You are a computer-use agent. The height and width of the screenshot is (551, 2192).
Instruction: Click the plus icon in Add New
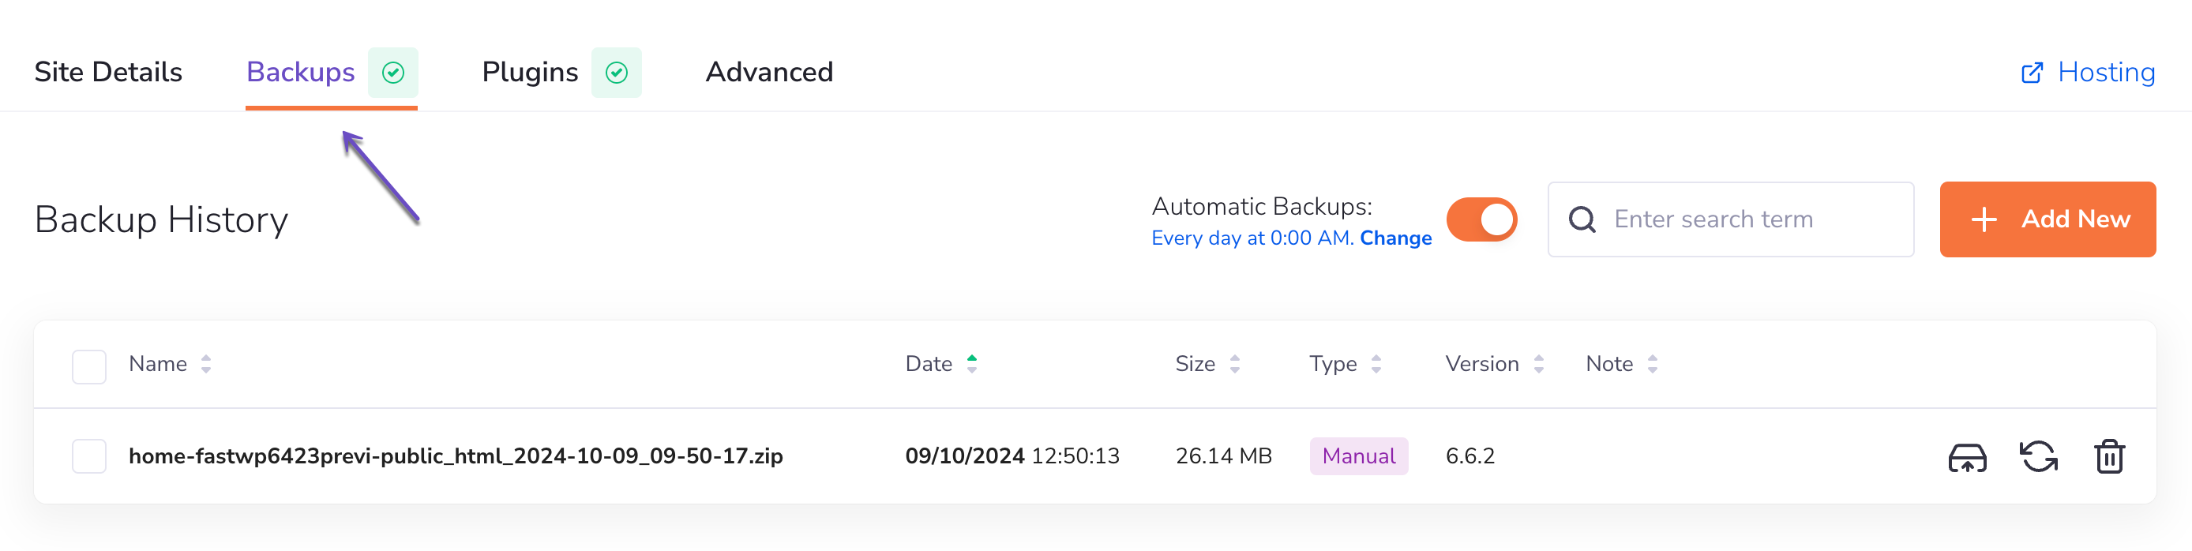[1983, 219]
